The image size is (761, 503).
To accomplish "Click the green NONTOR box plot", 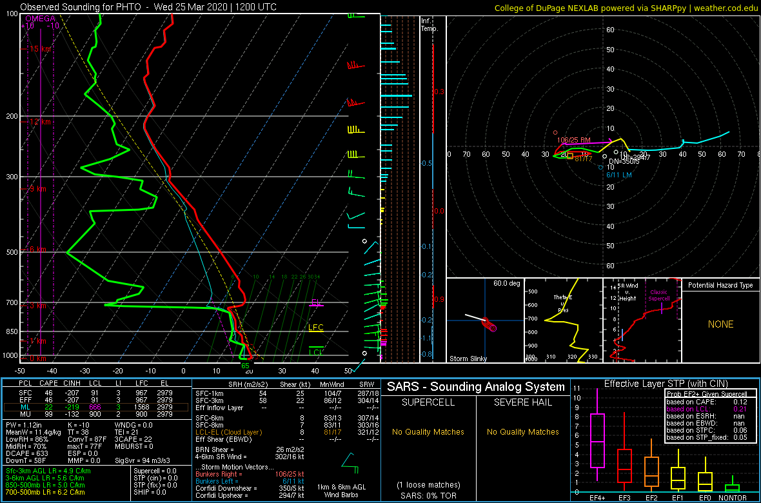I will click(x=733, y=485).
